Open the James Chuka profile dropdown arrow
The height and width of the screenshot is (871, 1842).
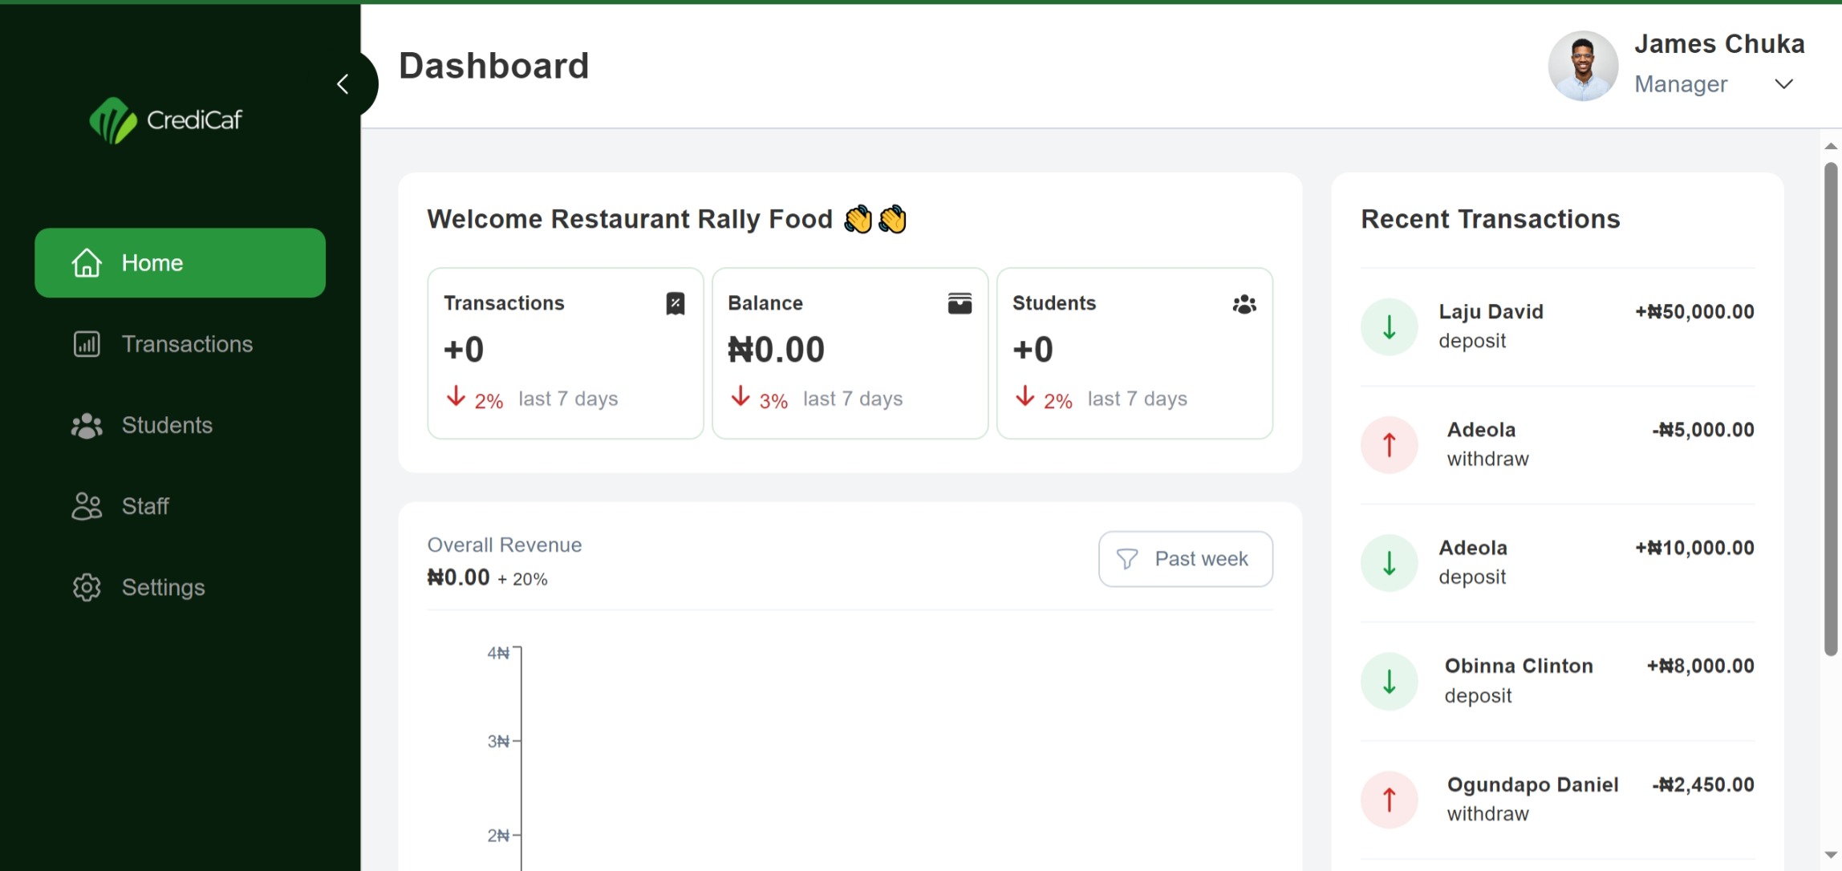pos(1783,84)
